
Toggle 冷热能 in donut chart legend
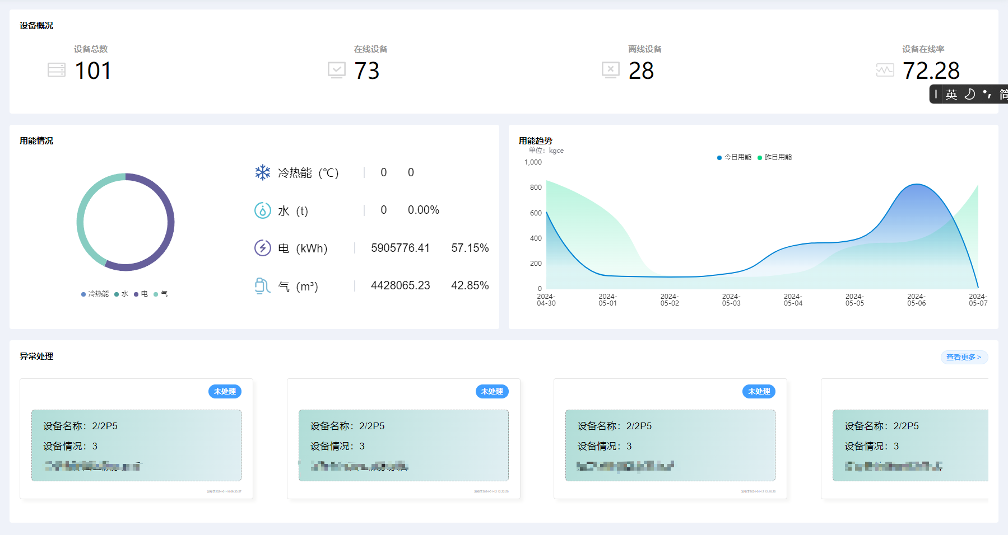coord(95,294)
